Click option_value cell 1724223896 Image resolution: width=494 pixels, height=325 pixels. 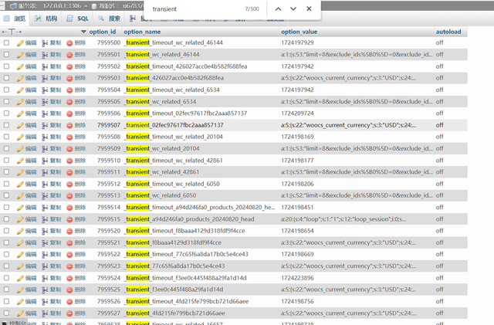pos(297,278)
